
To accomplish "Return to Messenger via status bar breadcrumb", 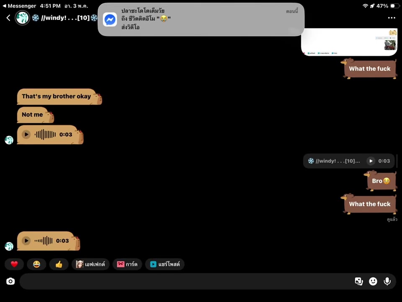I will [x=20, y=5].
